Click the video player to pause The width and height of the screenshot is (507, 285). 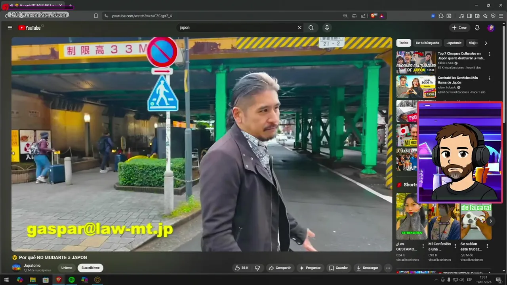click(202, 144)
